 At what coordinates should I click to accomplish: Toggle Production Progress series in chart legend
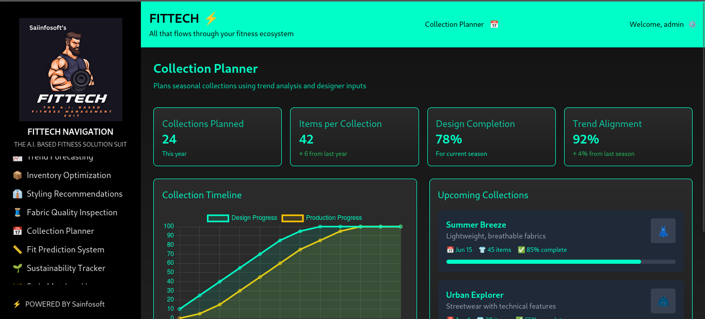coord(322,218)
